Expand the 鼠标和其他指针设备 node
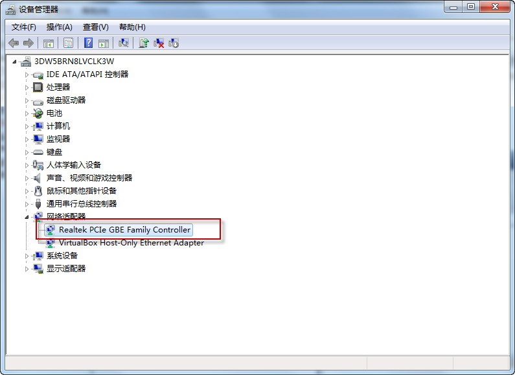This screenshot has height=375, width=515. click(x=27, y=191)
